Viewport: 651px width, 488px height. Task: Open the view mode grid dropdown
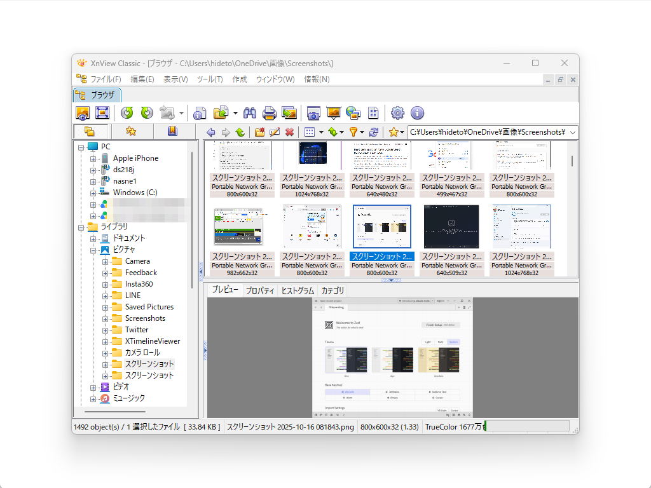pos(321,132)
